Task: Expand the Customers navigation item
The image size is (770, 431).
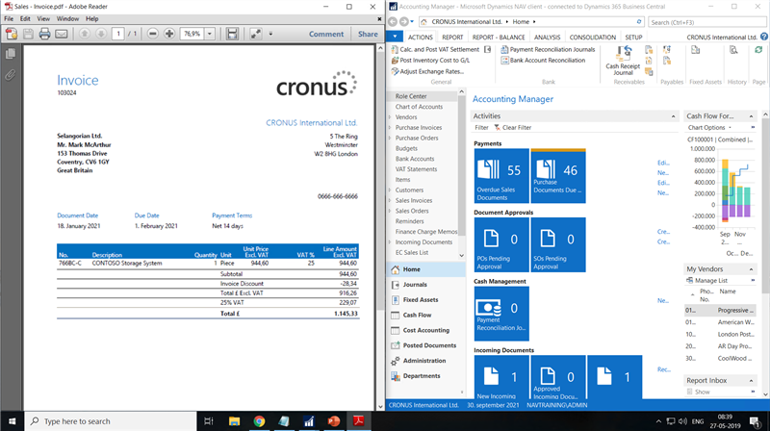Action: 390,190
